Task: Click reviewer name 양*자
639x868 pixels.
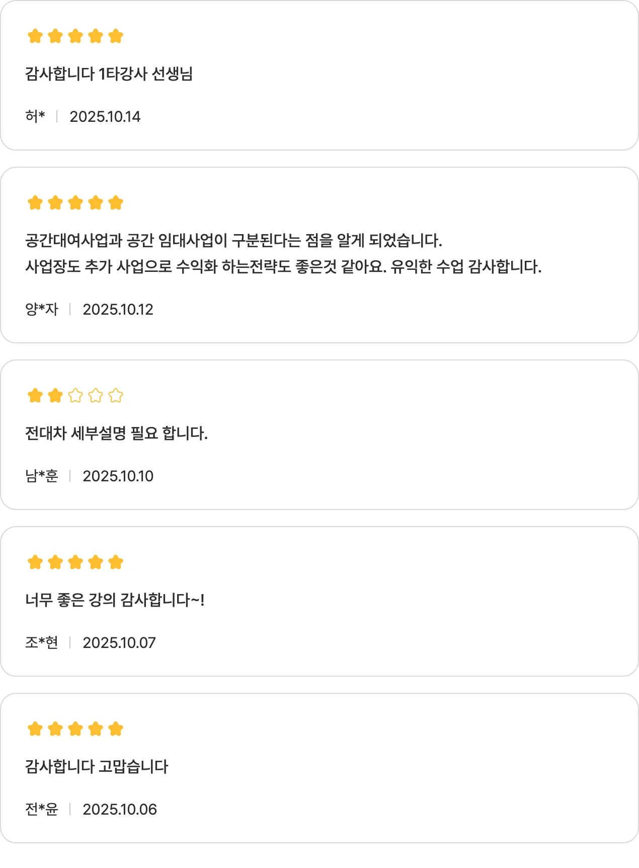Action: (x=42, y=309)
